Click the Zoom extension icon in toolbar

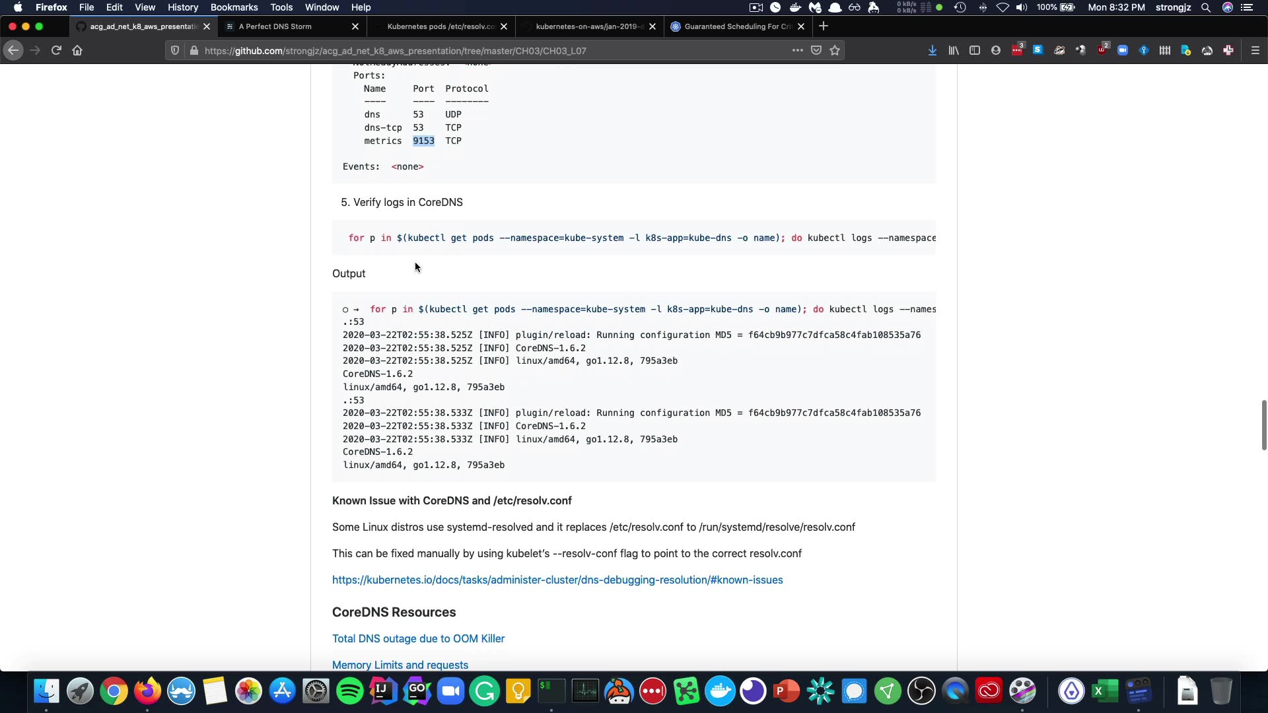click(x=1123, y=51)
